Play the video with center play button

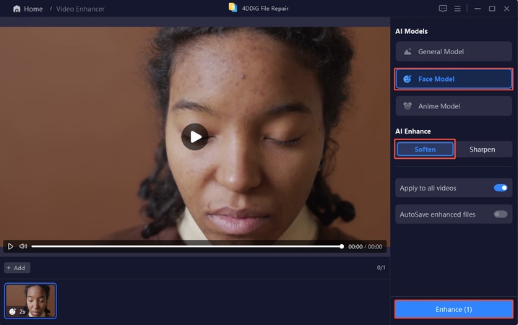[x=195, y=136]
